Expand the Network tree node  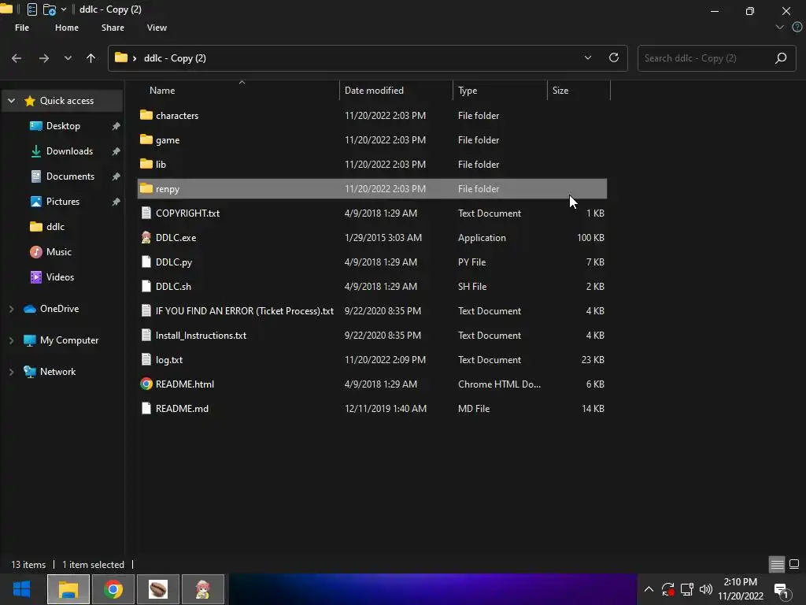tap(11, 372)
